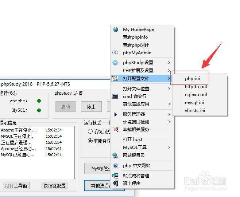This screenshot has height=197, width=240.
Task: Click log entry MySQL已经启动…
Action: click(x=18, y=155)
